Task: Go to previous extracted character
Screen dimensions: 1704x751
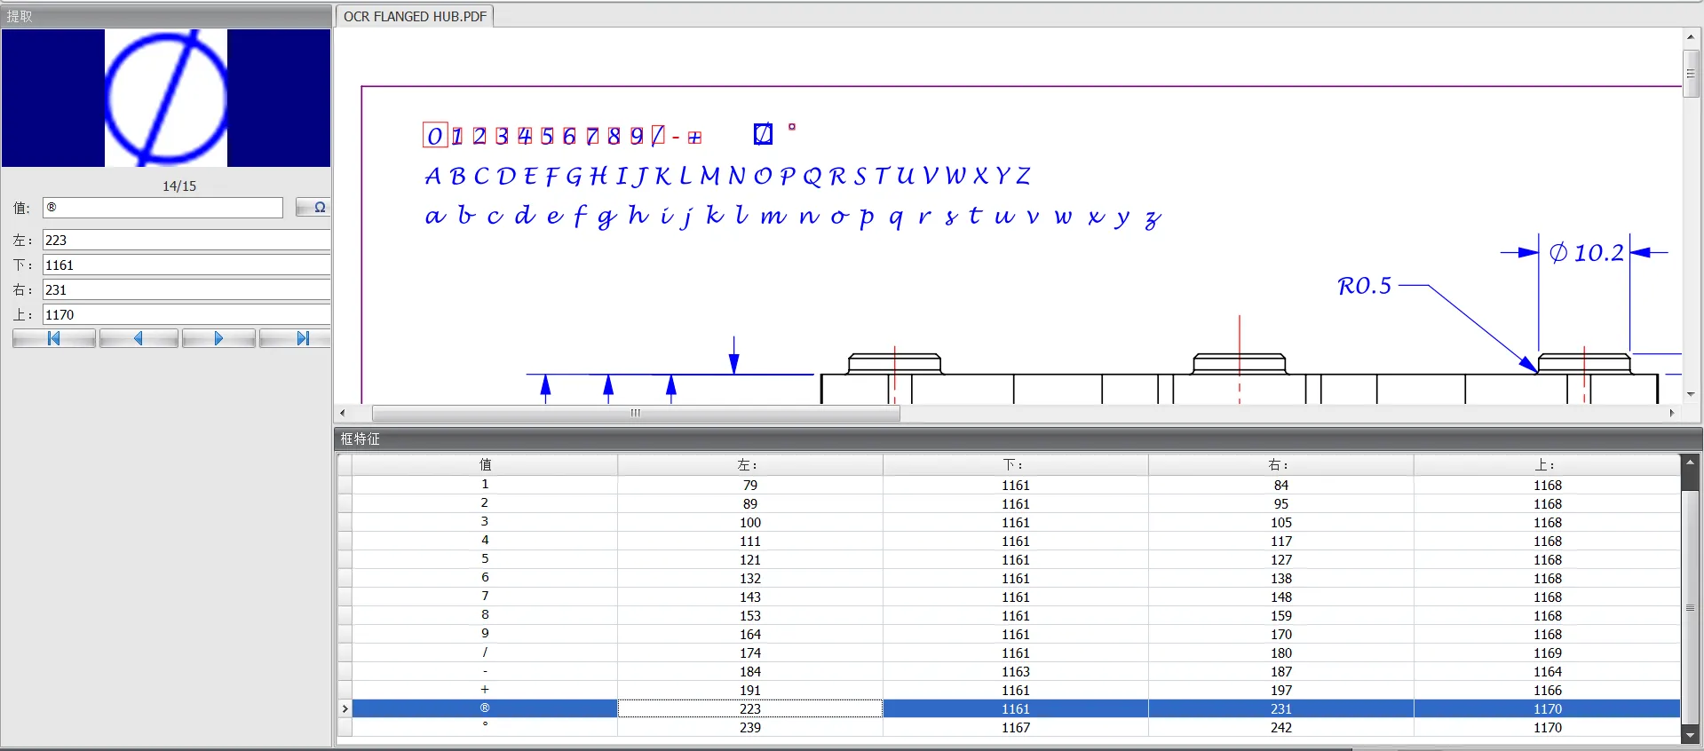Action: click(x=139, y=338)
